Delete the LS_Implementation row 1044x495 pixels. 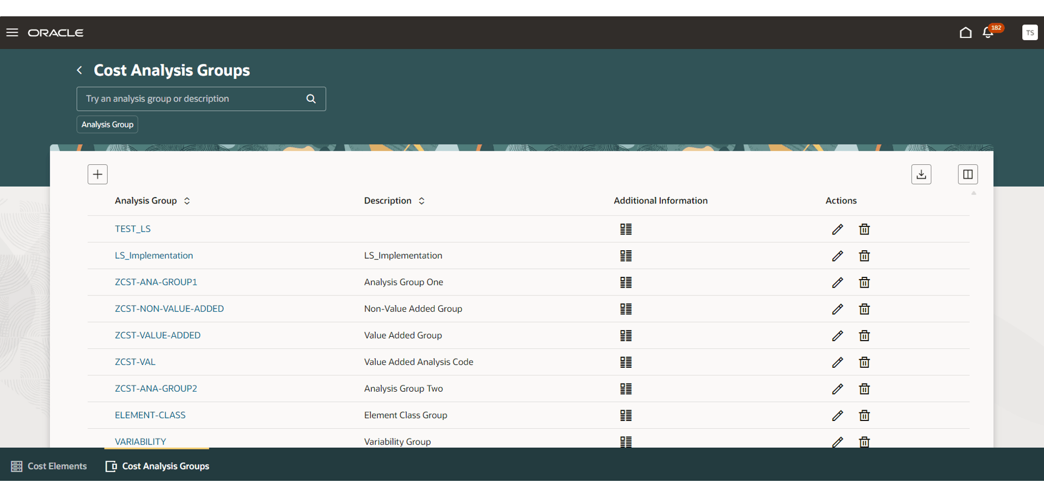pos(864,256)
